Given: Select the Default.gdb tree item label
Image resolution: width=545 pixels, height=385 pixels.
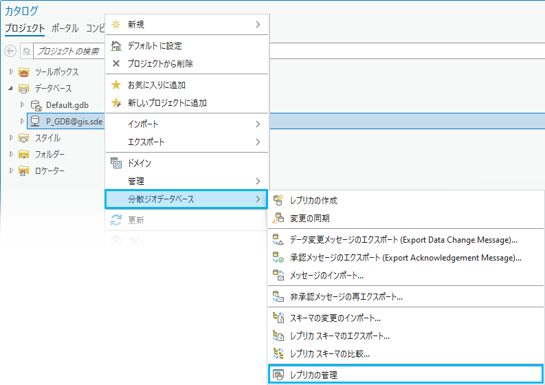Looking at the screenshot, I should [67, 105].
